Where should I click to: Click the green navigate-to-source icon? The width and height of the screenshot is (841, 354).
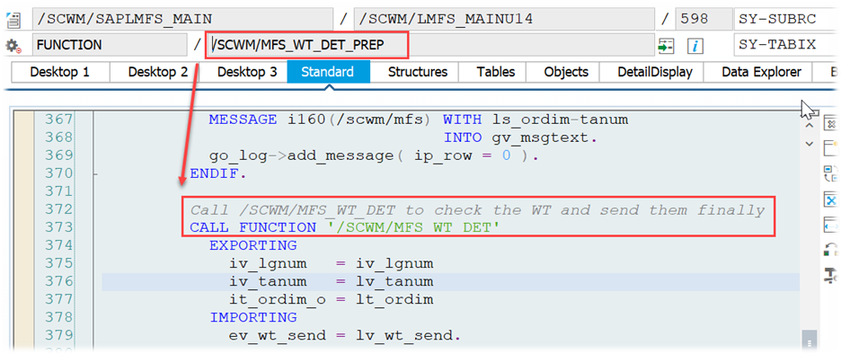[666, 46]
